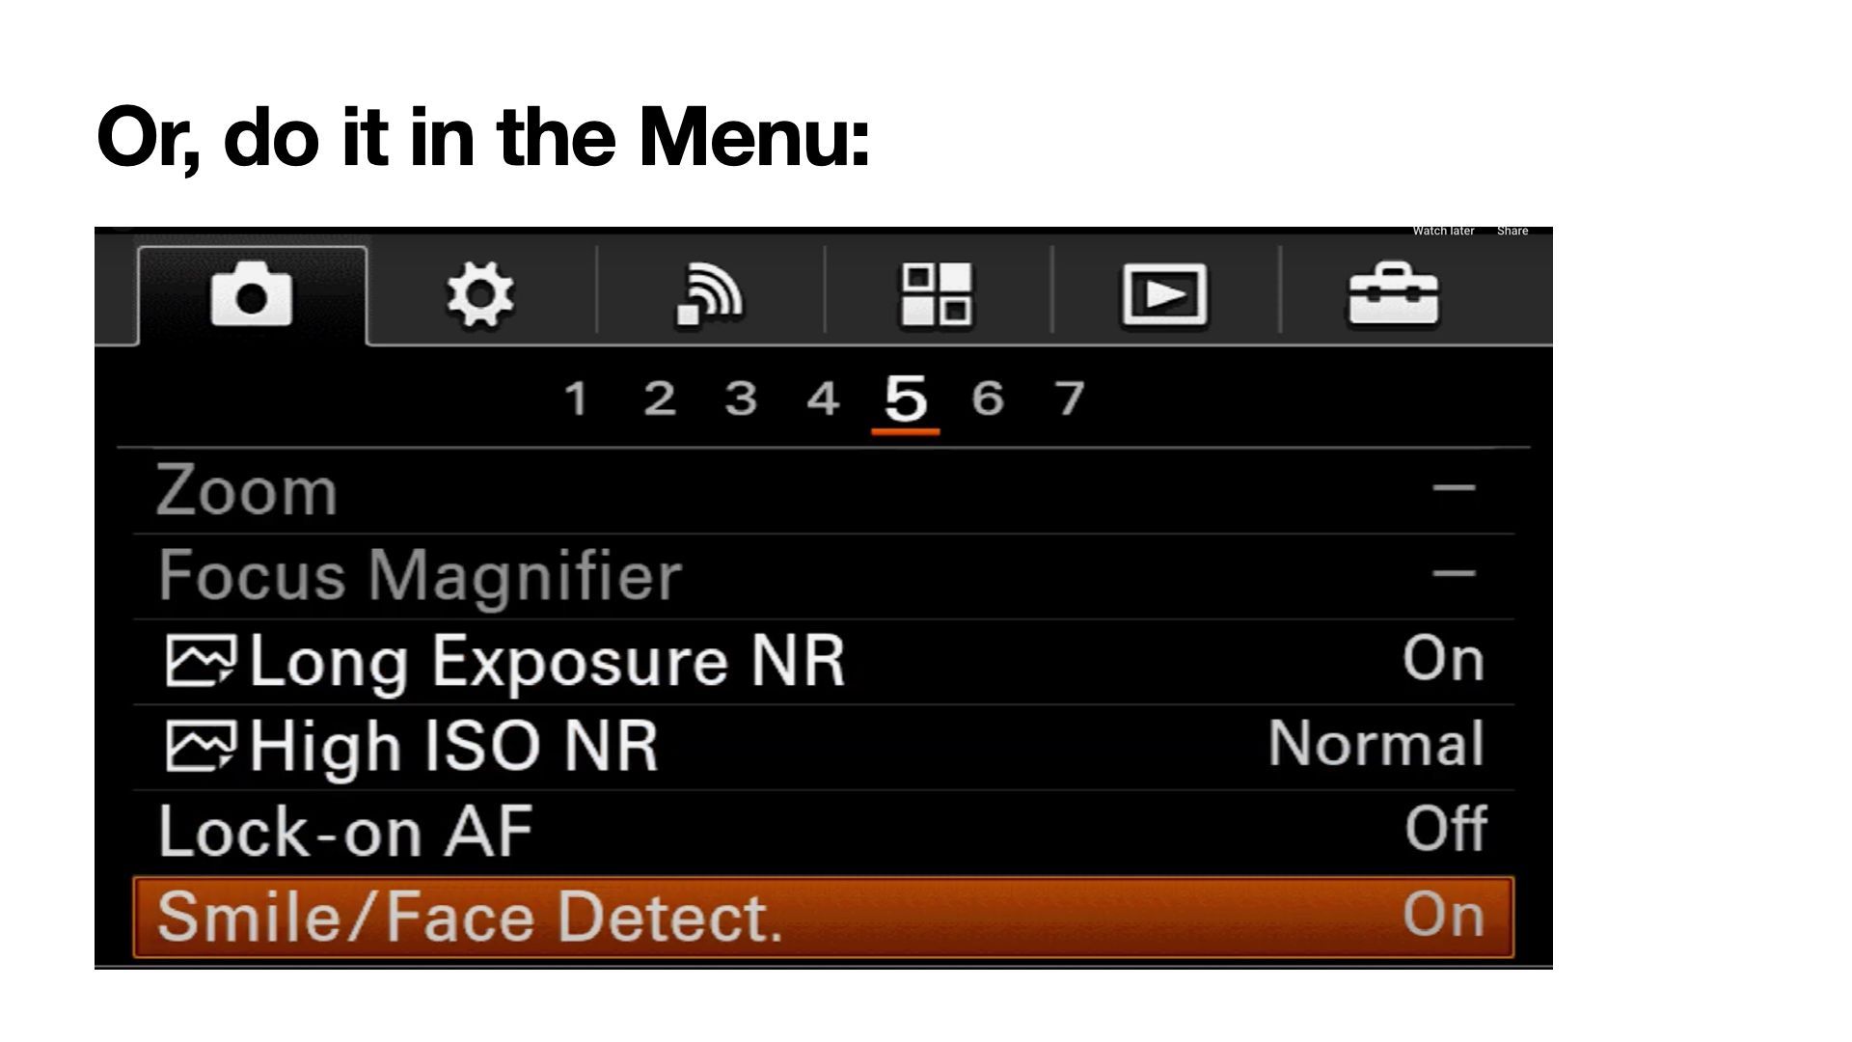Click the Watch later link
This screenshot has height=1042, width=1852.
(1443, 231)
